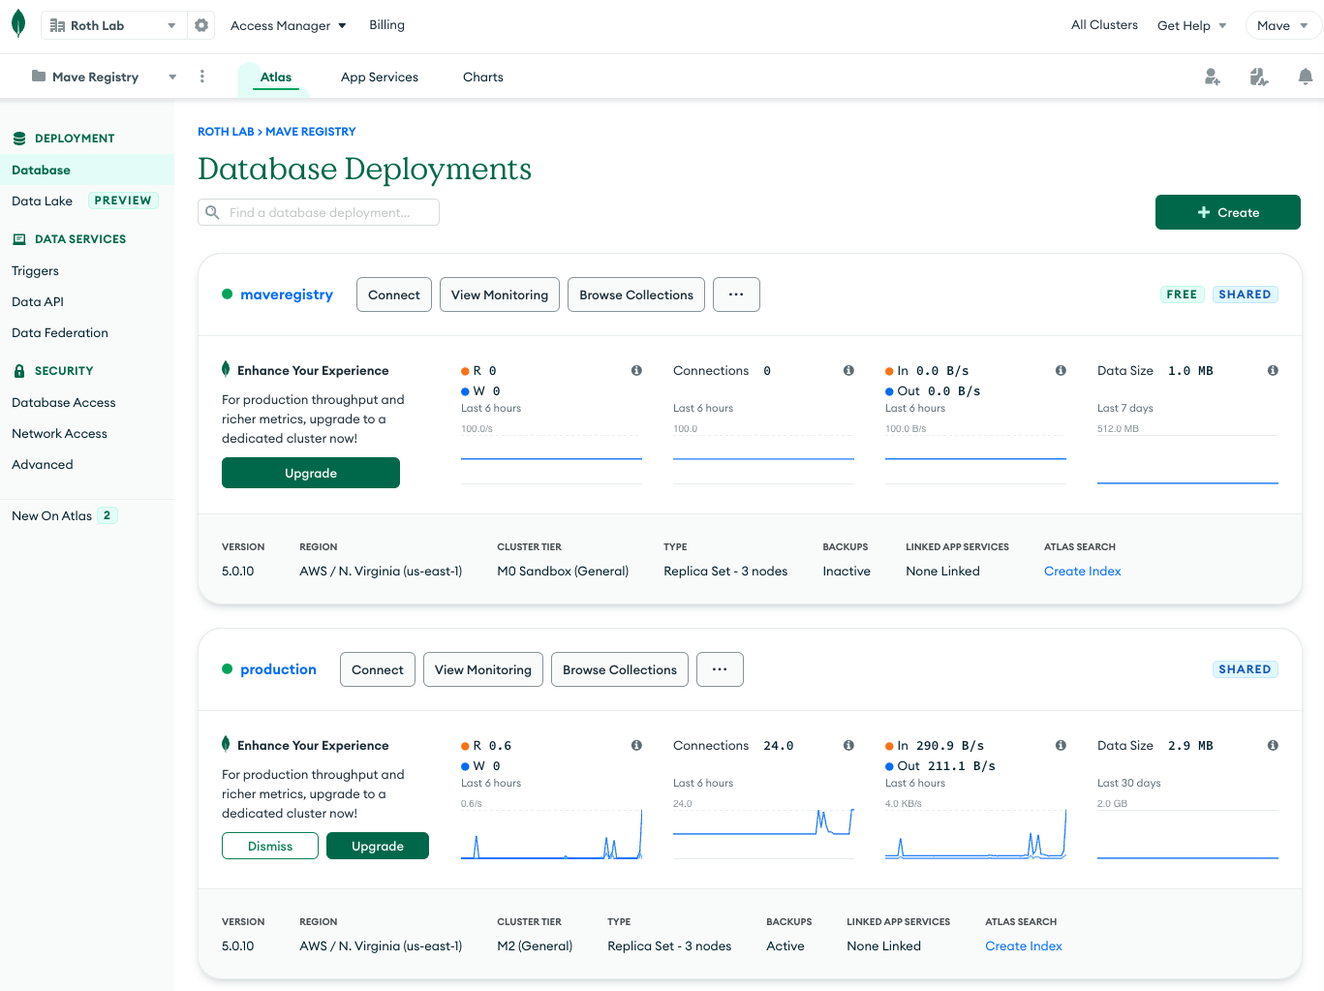The width and height of the screenshot is (1324, 991).
Task: Open the alerts bell icon
Action: tap(1306, 77)
